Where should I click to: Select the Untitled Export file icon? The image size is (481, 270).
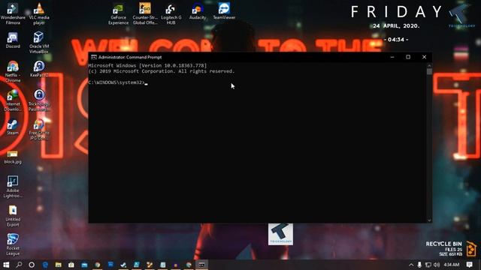[x=13, y=215]
